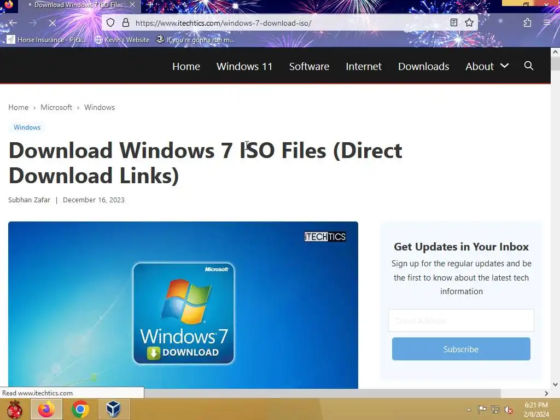The width and height of the screenshot is (560, 420).
Task: Open Internet in the navigation bar
Action: [x=364, y=66]
